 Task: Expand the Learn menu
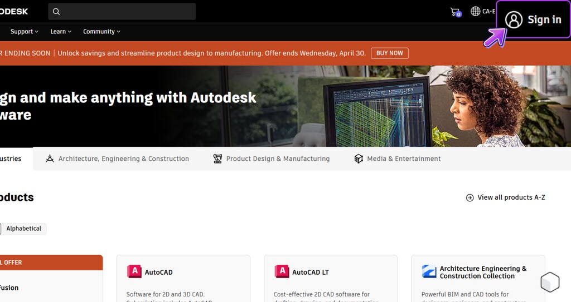pos(61,32)
